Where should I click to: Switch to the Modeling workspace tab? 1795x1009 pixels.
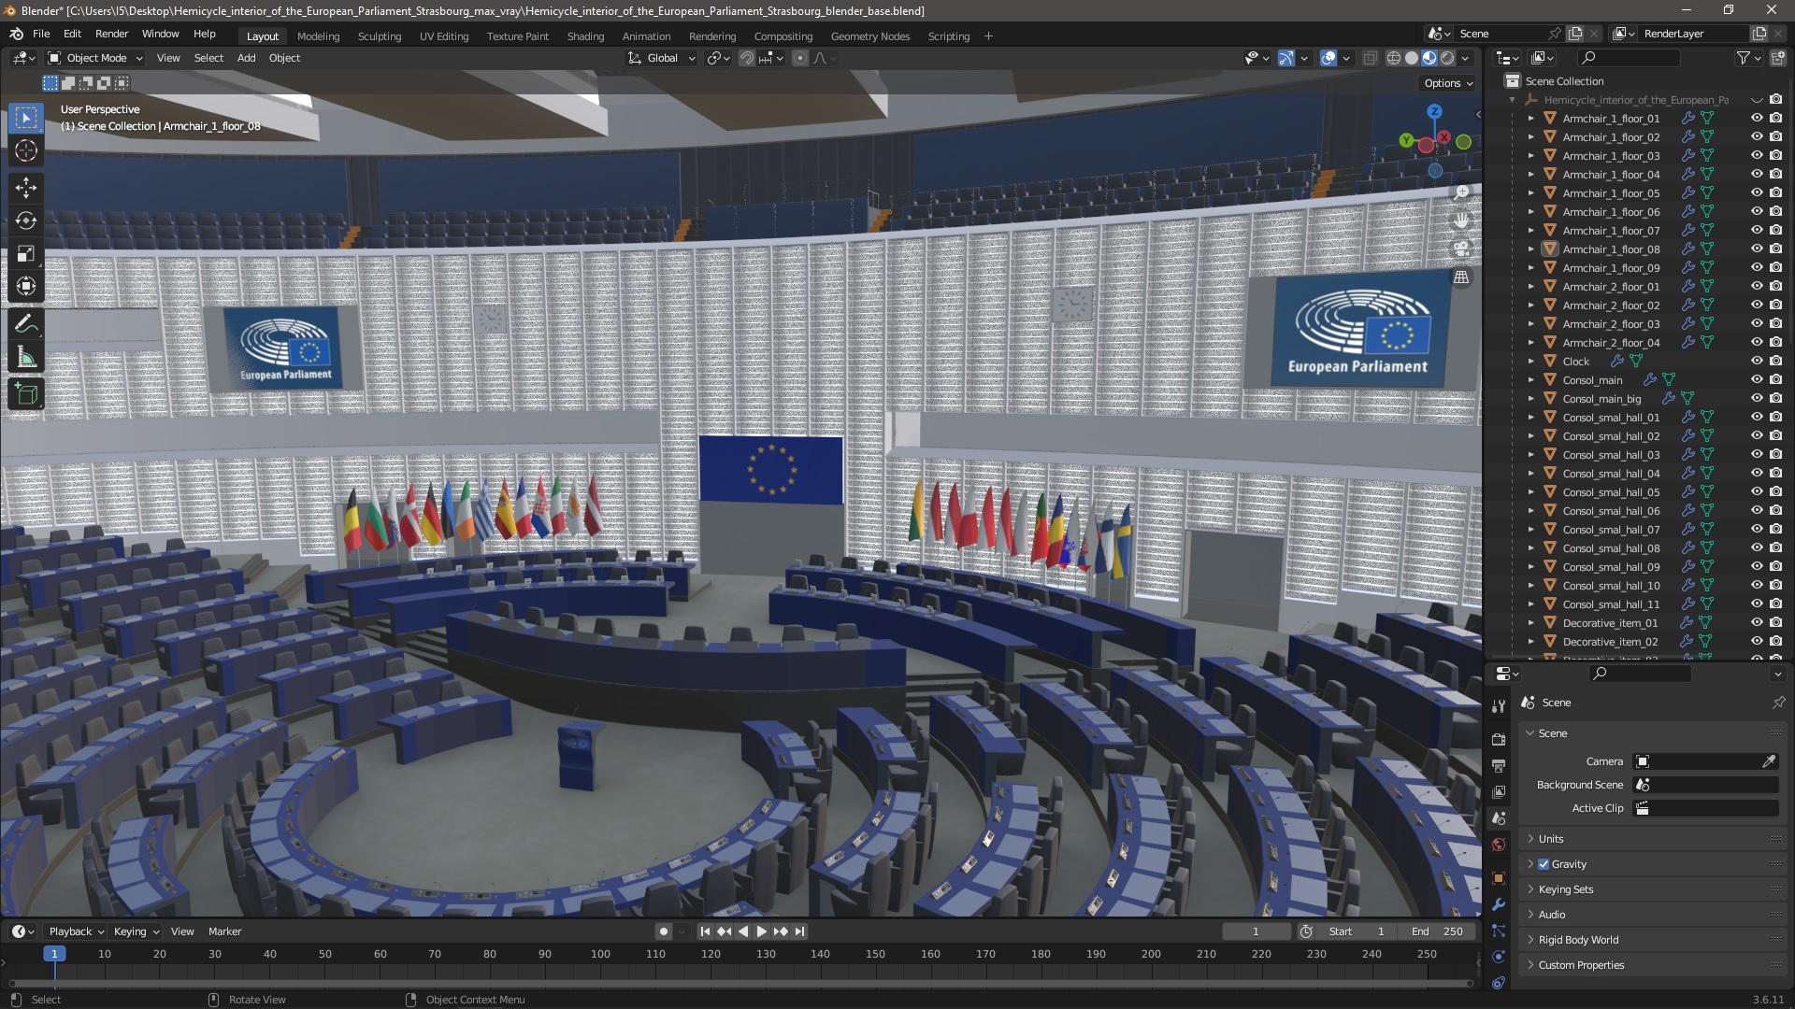click(318, 36)
